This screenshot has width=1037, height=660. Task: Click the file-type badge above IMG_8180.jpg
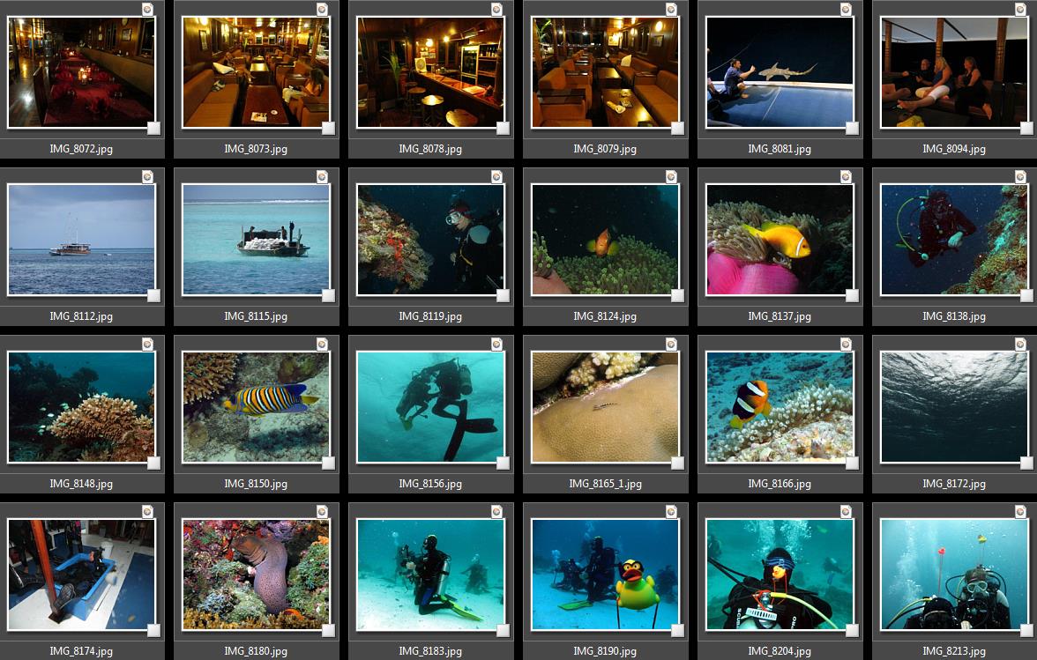tap(322, 511)
